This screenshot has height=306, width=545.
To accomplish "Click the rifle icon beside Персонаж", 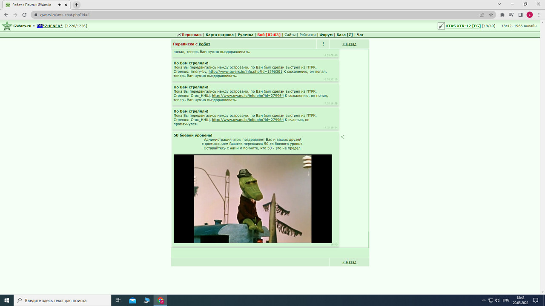I will coord(179,35).
